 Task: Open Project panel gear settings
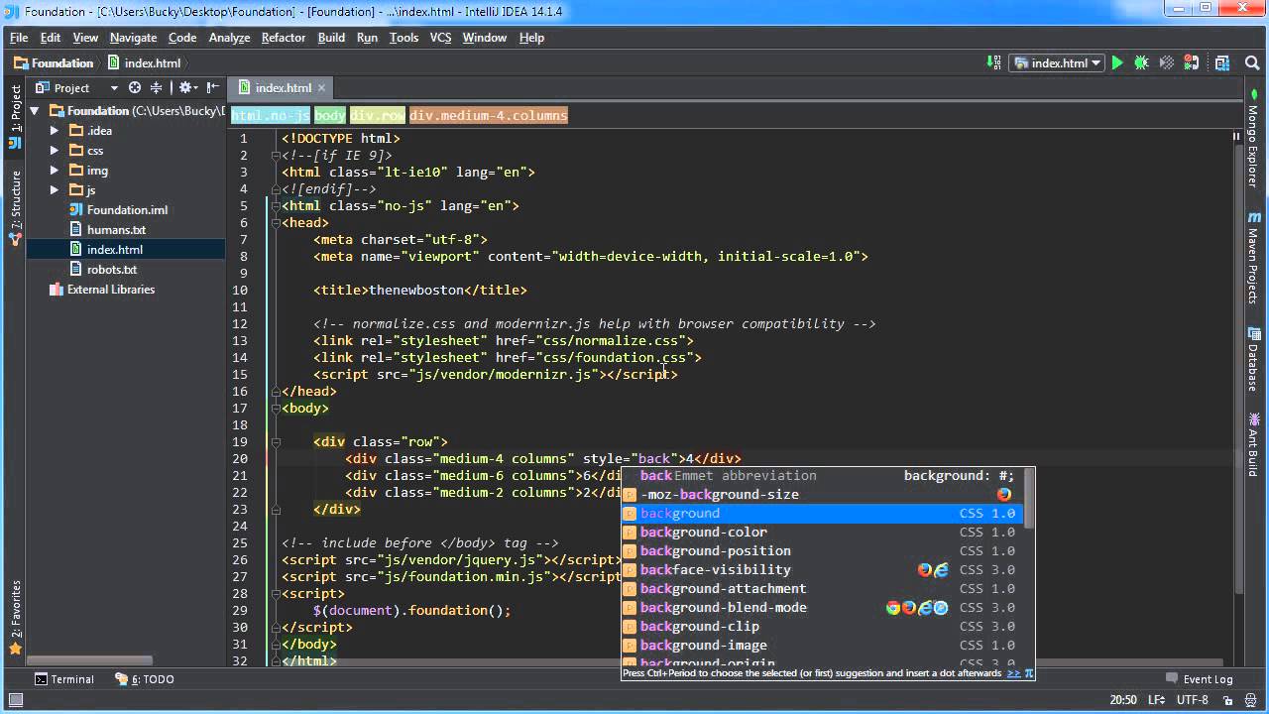click(x=186, y=88)
